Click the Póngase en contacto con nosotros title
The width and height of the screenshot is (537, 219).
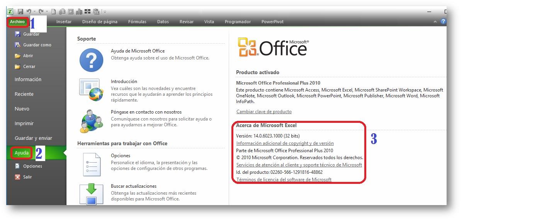click(146, 112)
